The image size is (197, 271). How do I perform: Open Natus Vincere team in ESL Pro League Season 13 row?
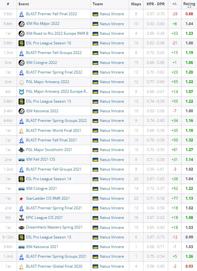pos(112,237)
